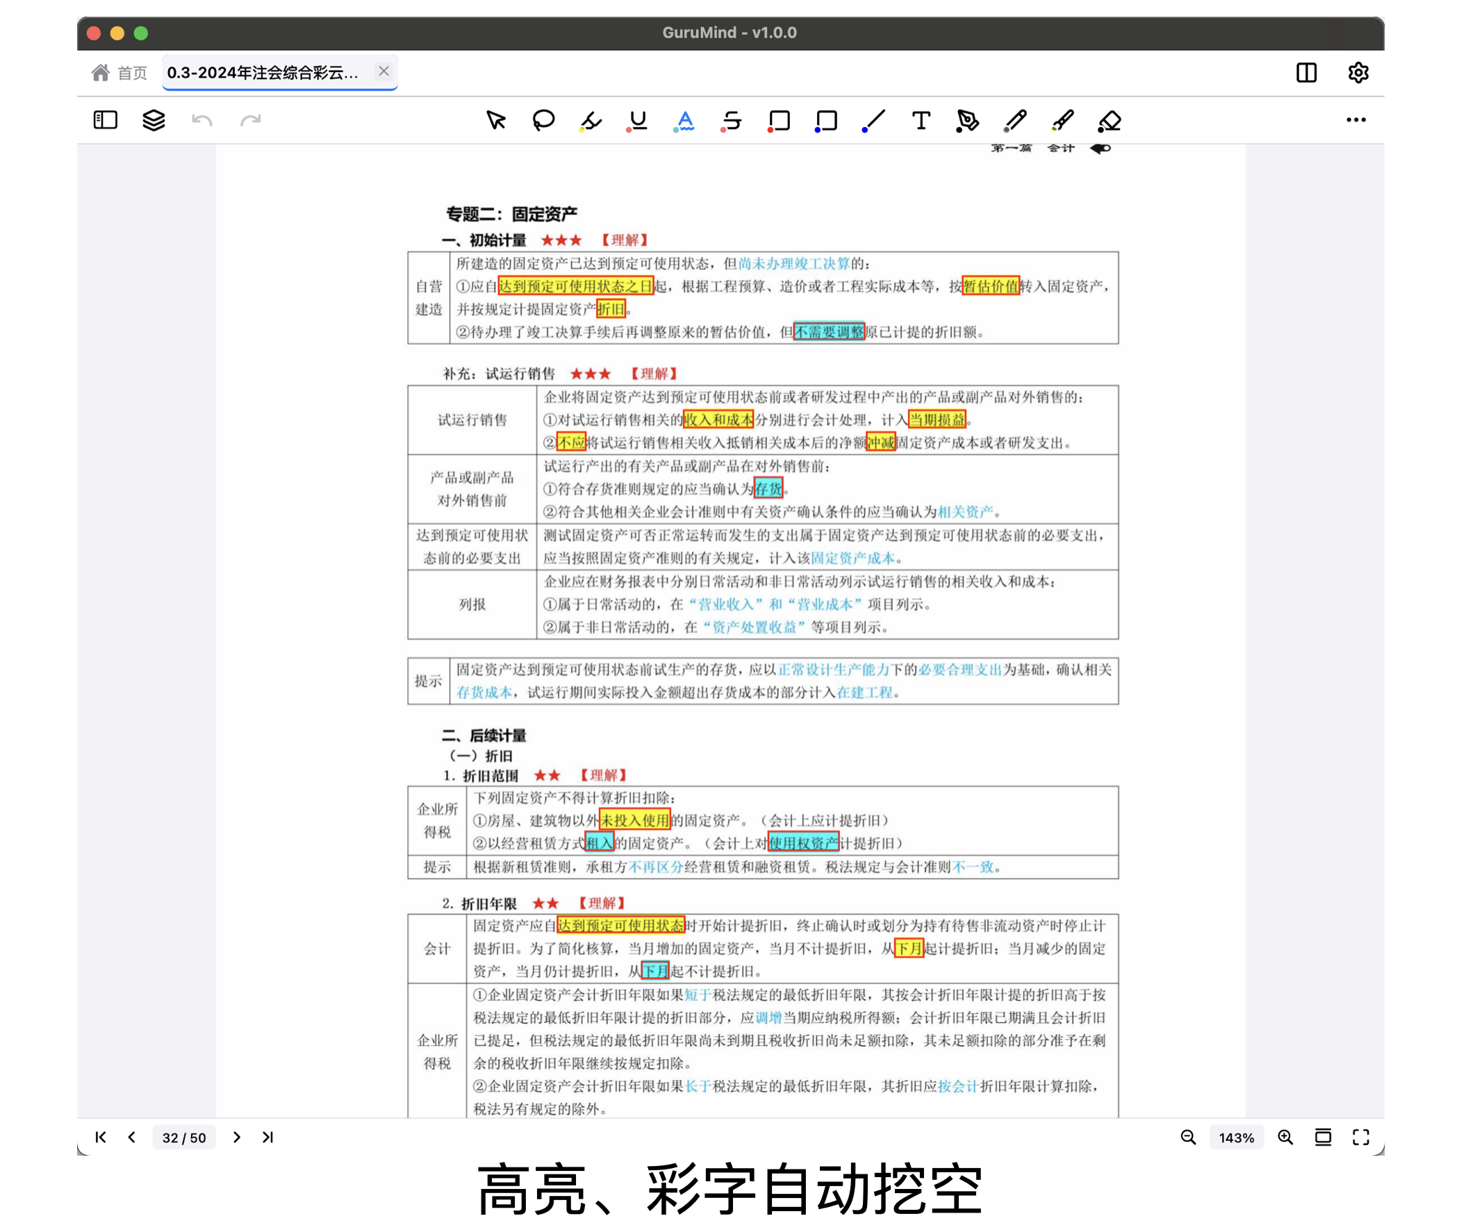Toggle the sidebar panel
1459x1232 pixels.
pos(105,120)
